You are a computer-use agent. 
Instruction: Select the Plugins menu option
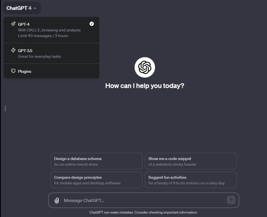click(x=51, y=71)
